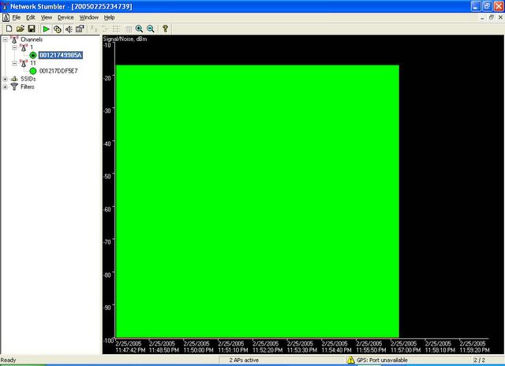Toggle sound with the speaker icon

tap(69, 28)
